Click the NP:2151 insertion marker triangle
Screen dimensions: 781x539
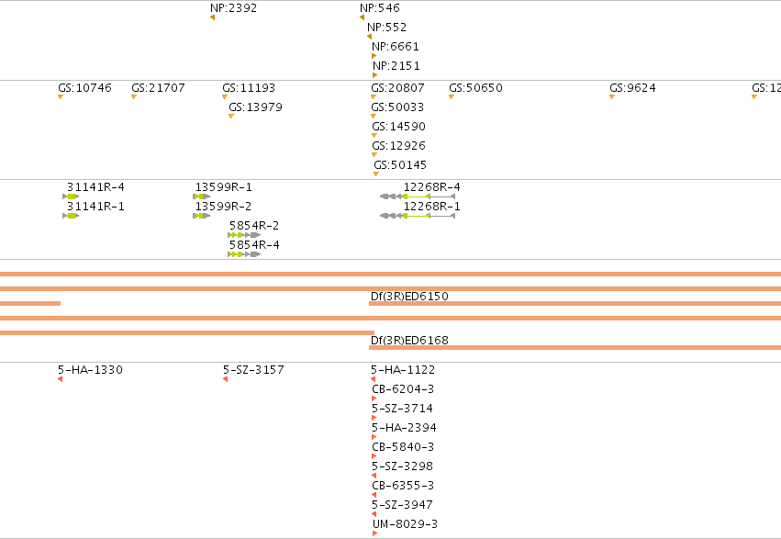[x=375, y=75]
